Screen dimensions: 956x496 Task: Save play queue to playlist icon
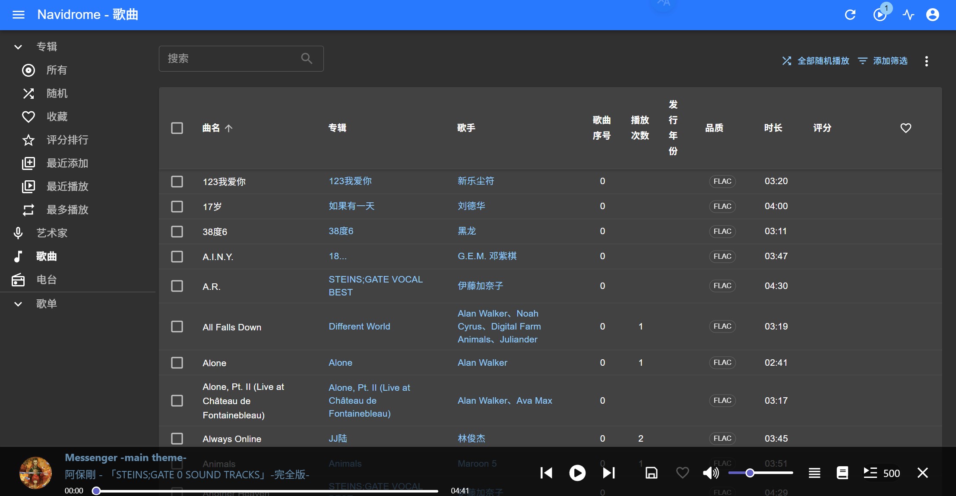(651, 473)
